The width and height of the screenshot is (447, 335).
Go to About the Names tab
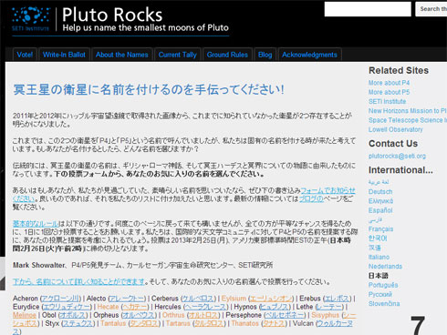pos(121,55)
